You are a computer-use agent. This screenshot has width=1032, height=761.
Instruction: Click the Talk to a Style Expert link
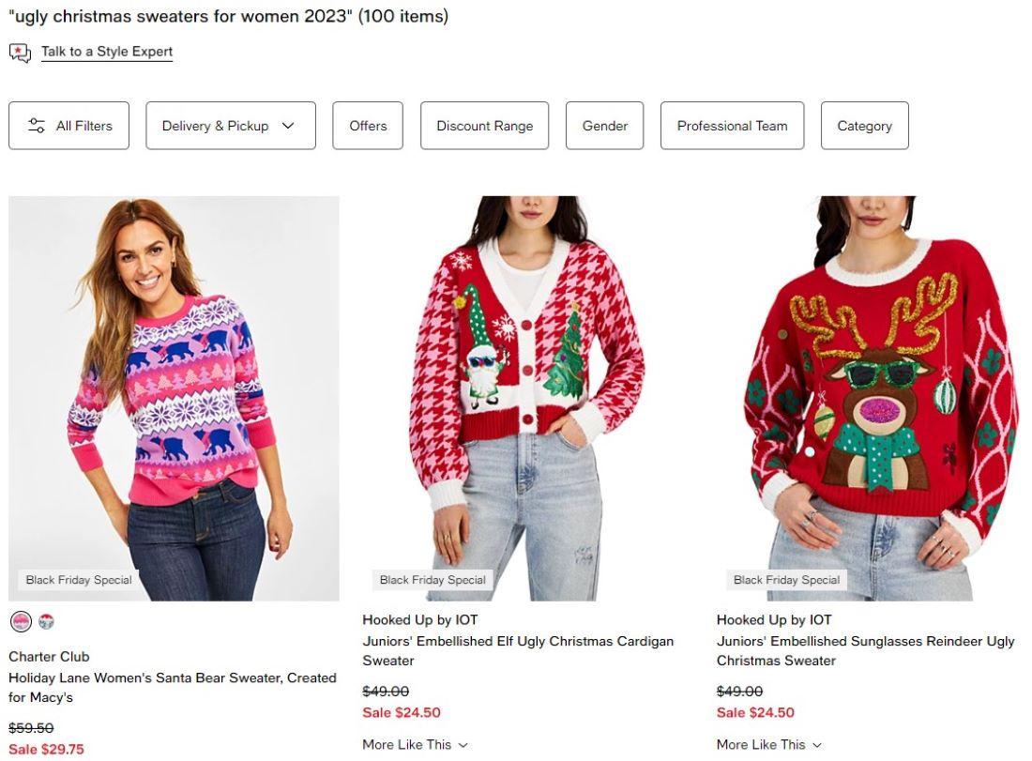[107, 52]
